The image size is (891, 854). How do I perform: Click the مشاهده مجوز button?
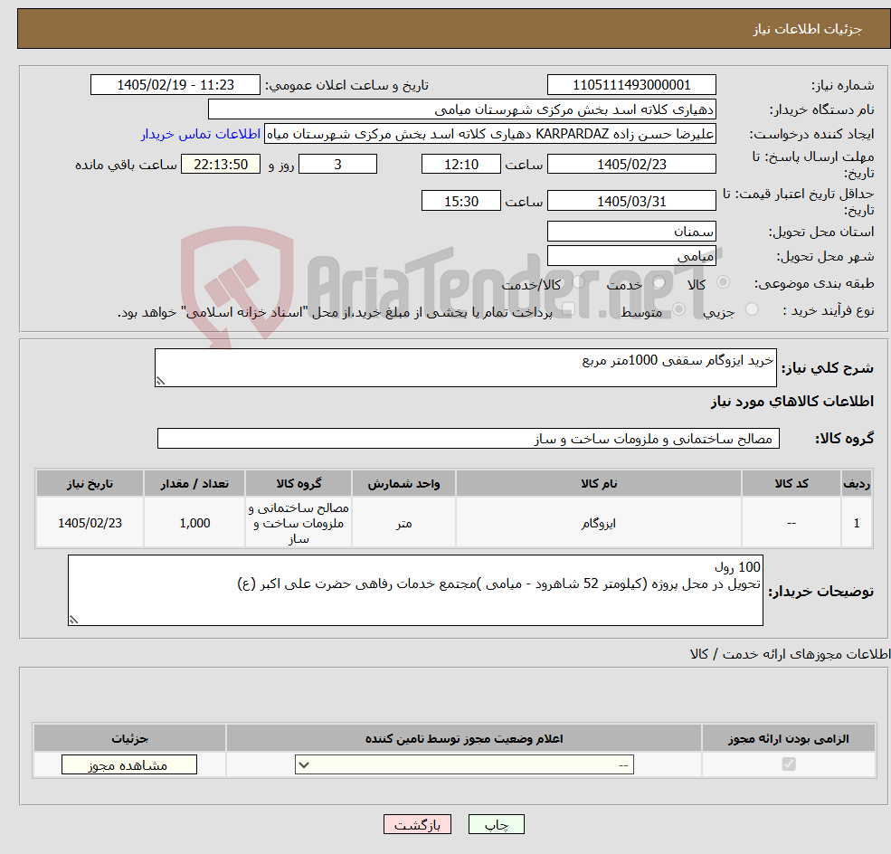point(129,764)
